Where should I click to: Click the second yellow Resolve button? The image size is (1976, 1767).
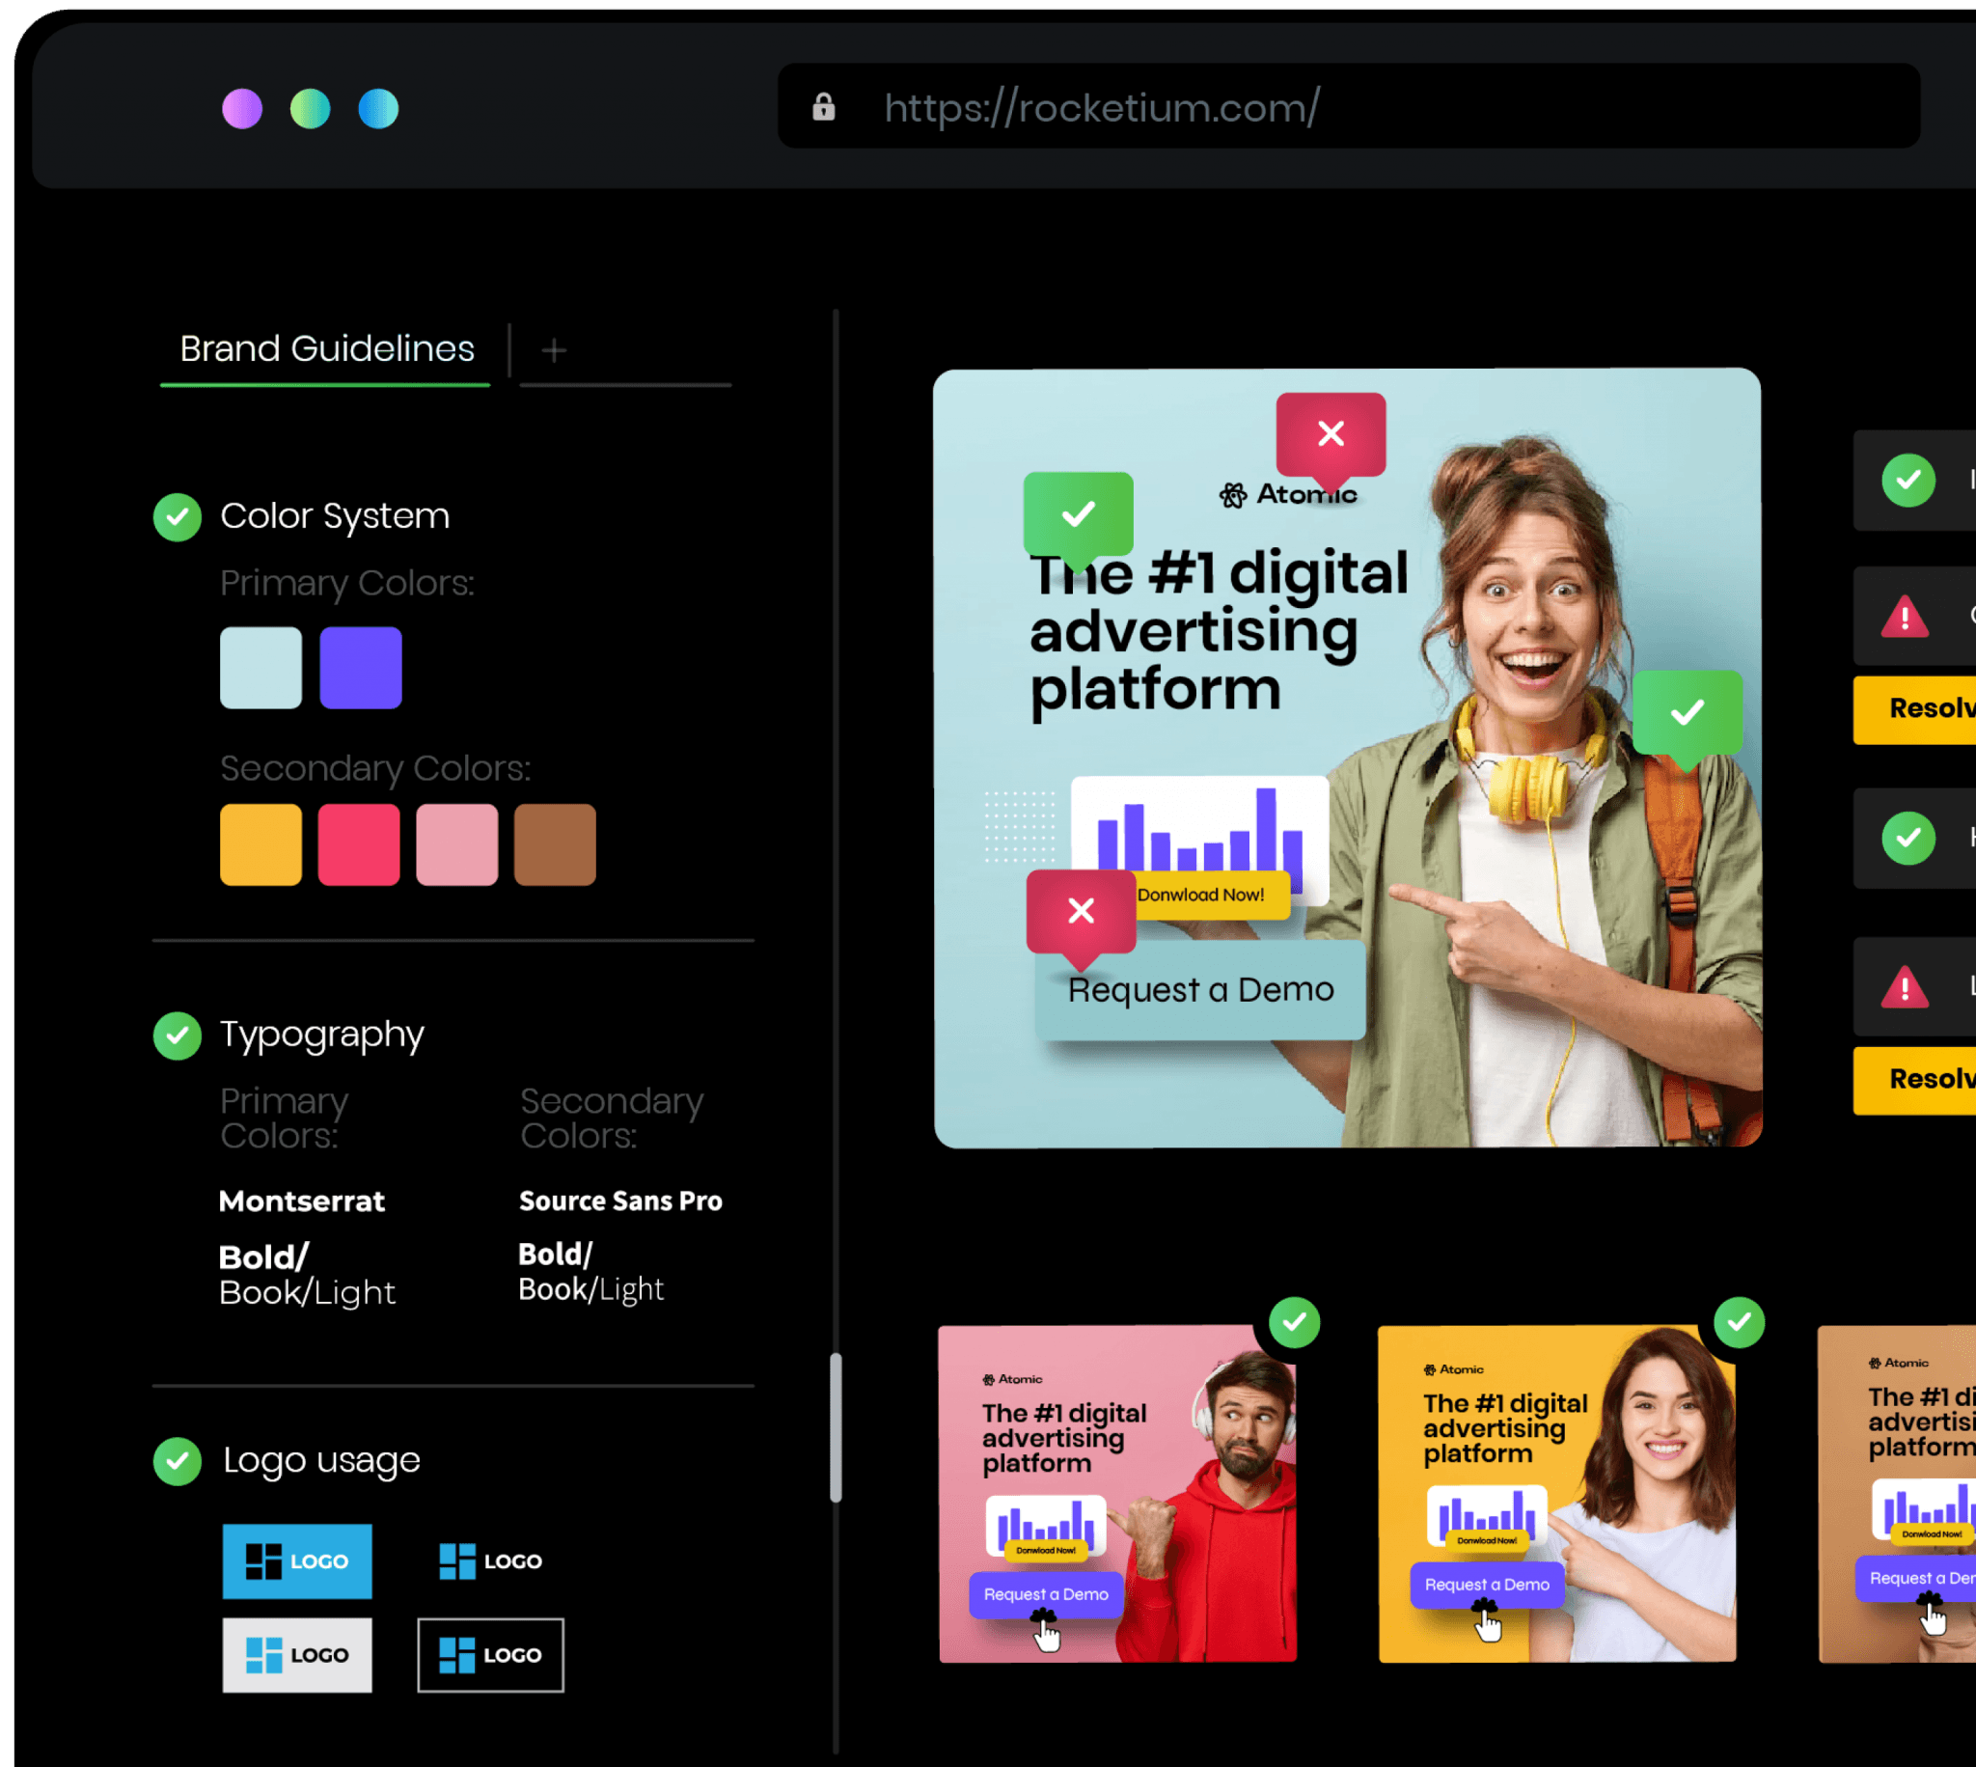[1914, 1080]
